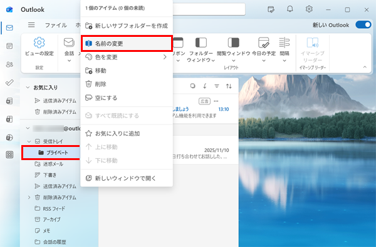Open the 閲覧ウィンドウ dropdown arrow
Image resolution: width=376 pixels, height=247 pixels.
(234, 61)
